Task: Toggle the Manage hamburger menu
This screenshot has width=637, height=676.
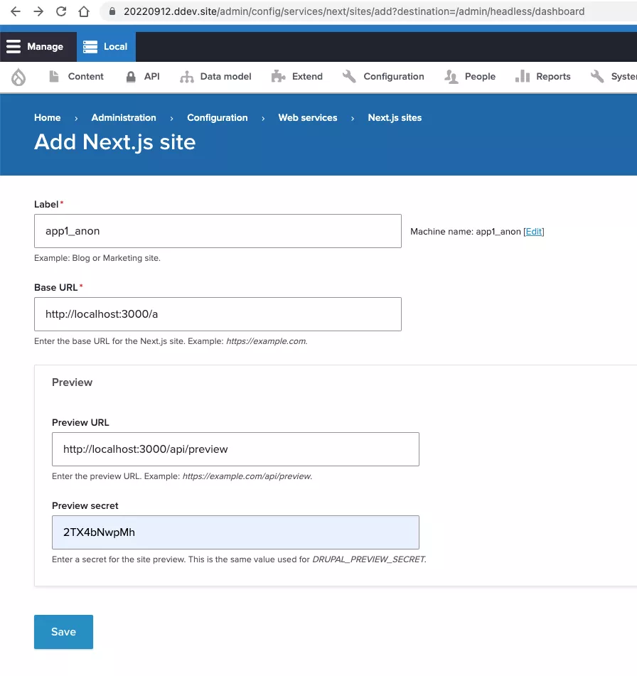Action: pos(35,47)
